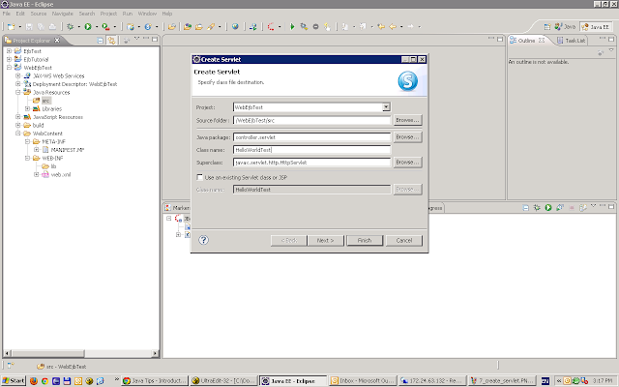This screenshot has width=619, height=387.
Task: Cancel the Create Servlet dialog
Action: 404,241
